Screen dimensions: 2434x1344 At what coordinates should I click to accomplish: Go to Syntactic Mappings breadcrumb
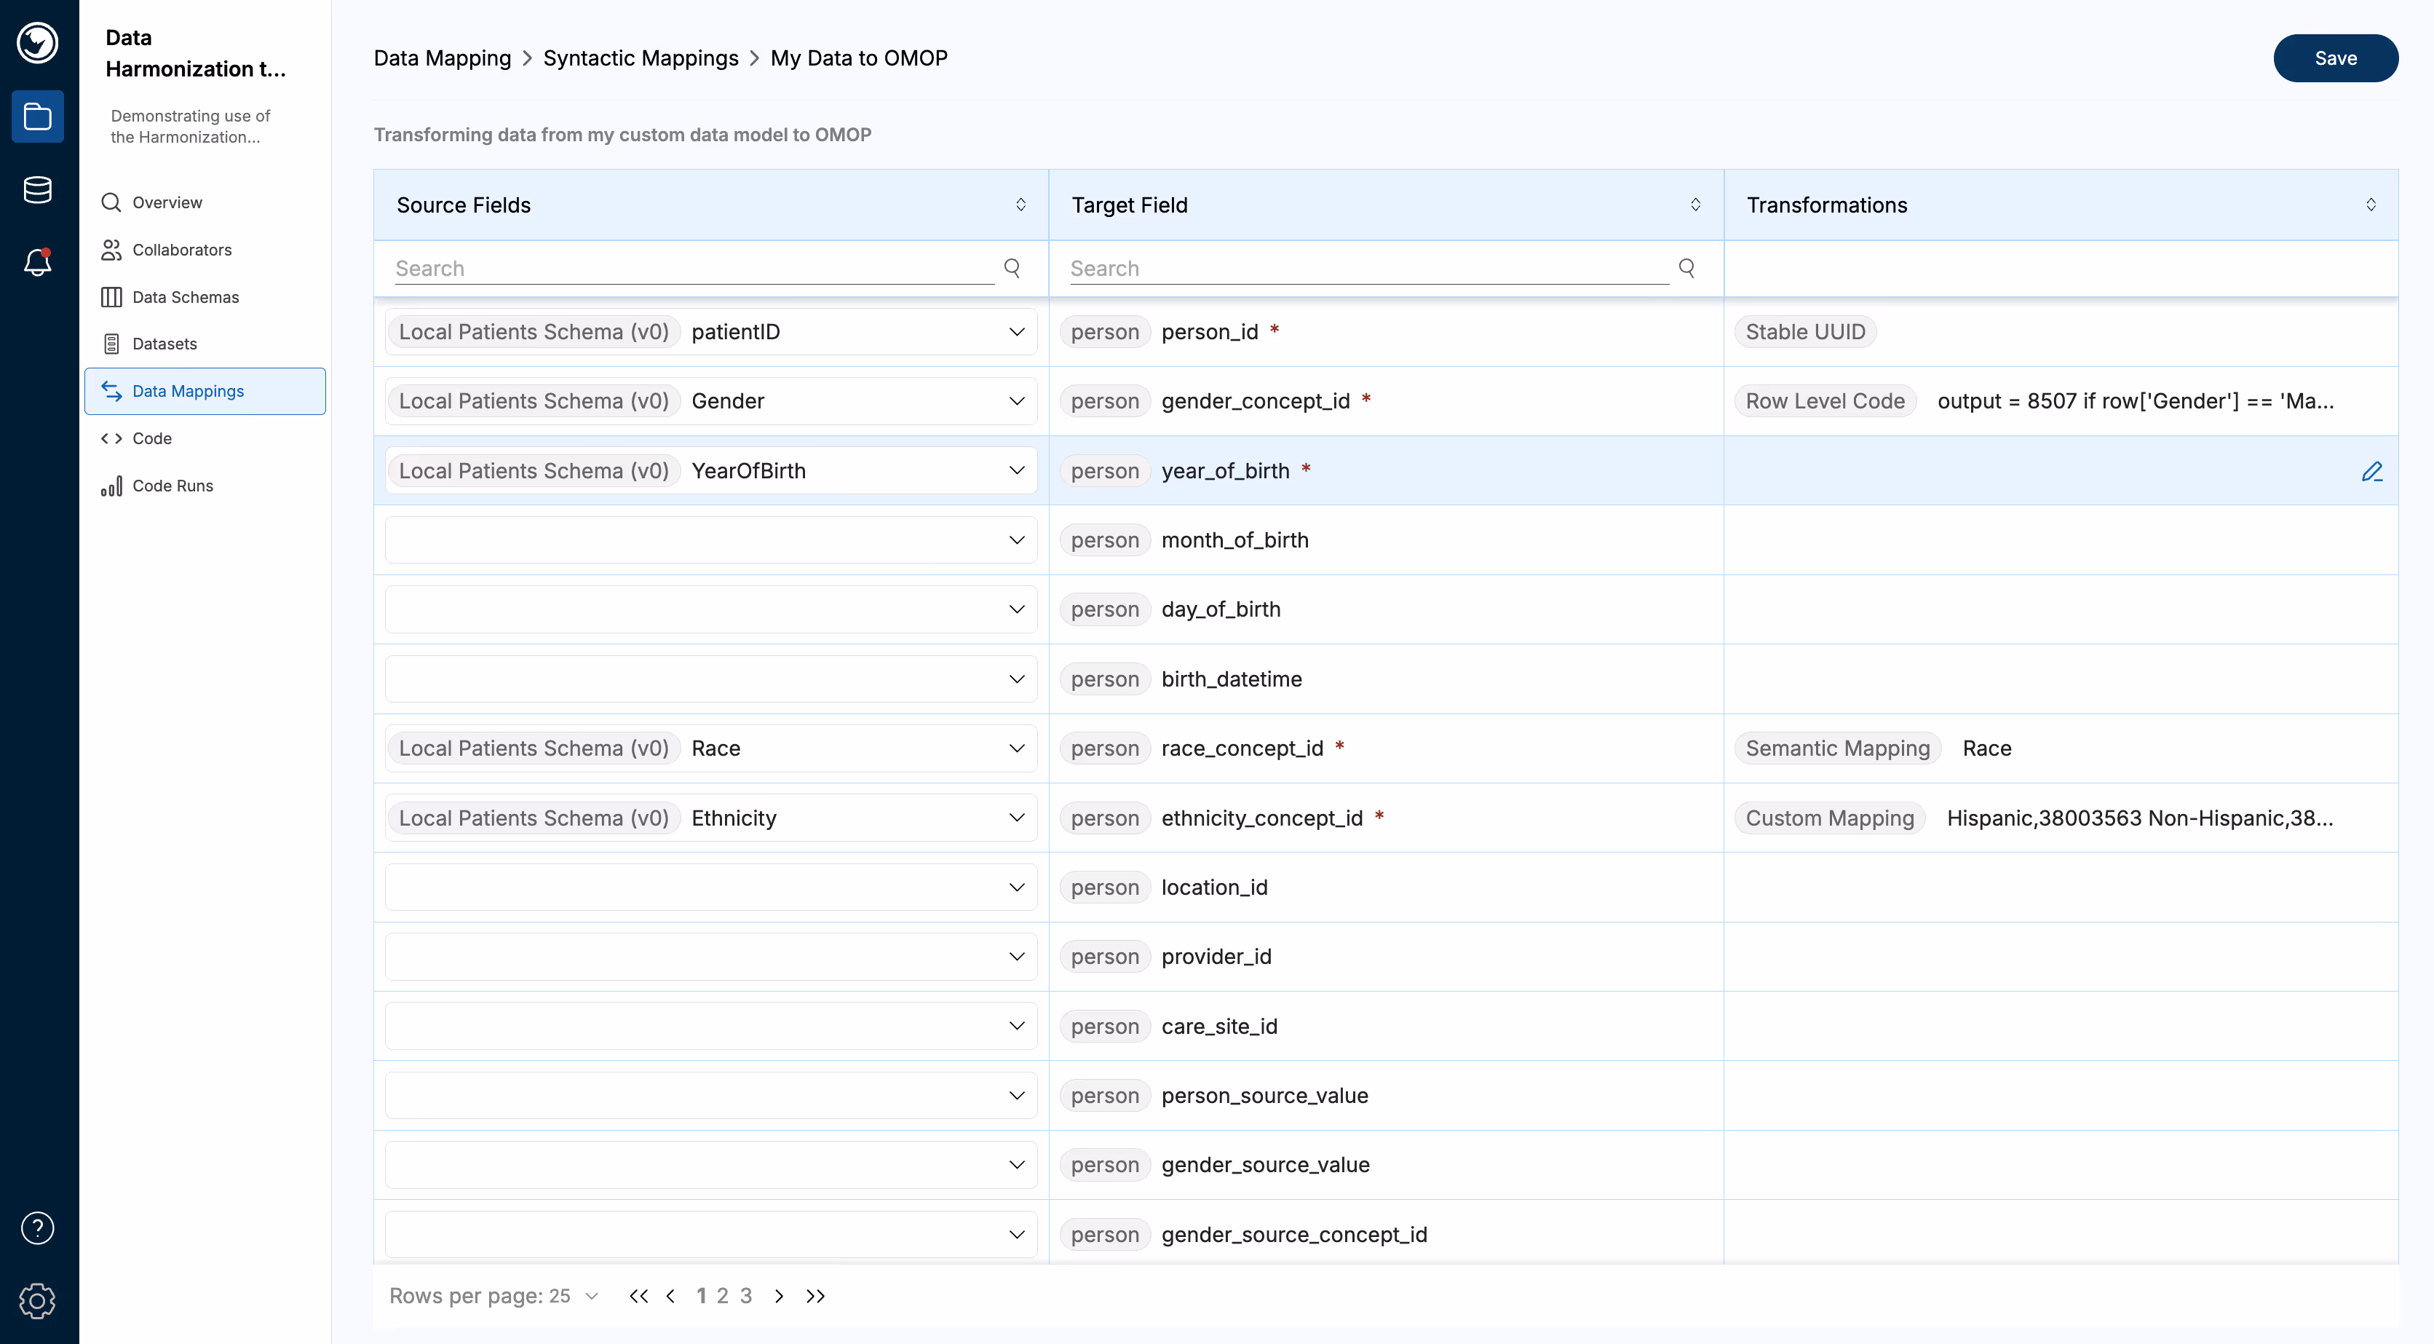pyautogui.click(x=641, y=58)
